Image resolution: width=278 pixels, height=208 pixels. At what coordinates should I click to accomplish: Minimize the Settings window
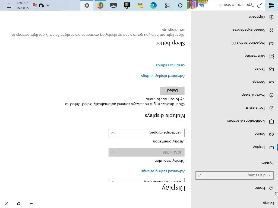[31, 204]
